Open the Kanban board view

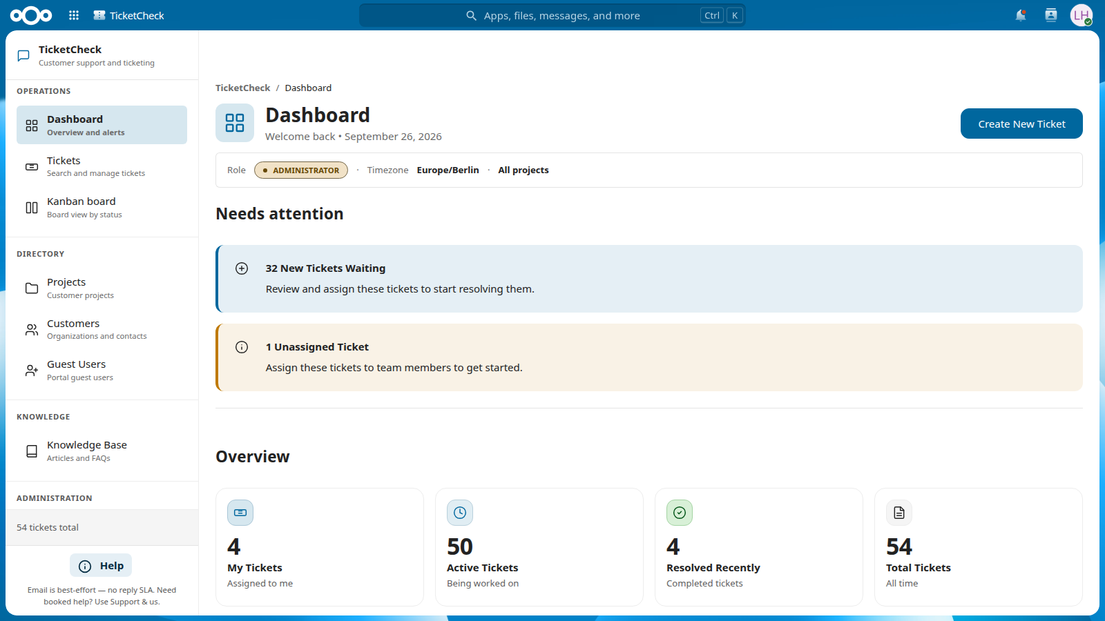(x=102, y=207)
